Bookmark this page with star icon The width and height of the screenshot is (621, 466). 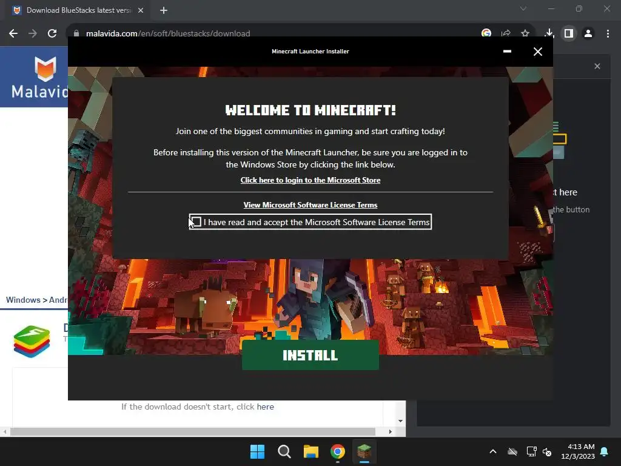coord(525,33)
